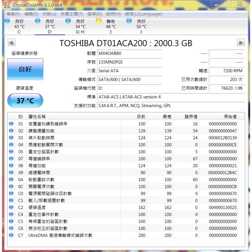
Task: Open the 說明(H) menu
Action: point(113,14)
